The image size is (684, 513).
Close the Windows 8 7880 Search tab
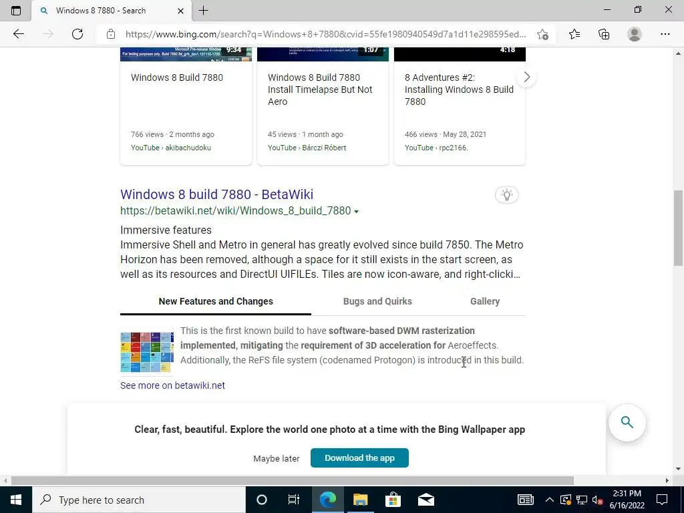pyautogui.click(x=180, y=11)
